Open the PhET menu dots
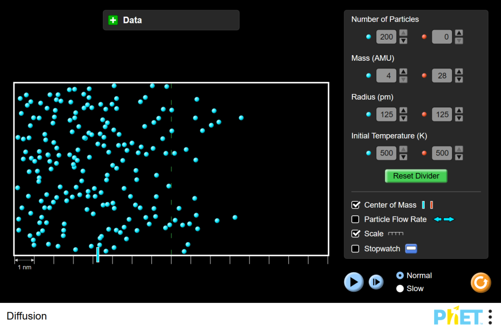501x329 pixels. tap(490, 317)
